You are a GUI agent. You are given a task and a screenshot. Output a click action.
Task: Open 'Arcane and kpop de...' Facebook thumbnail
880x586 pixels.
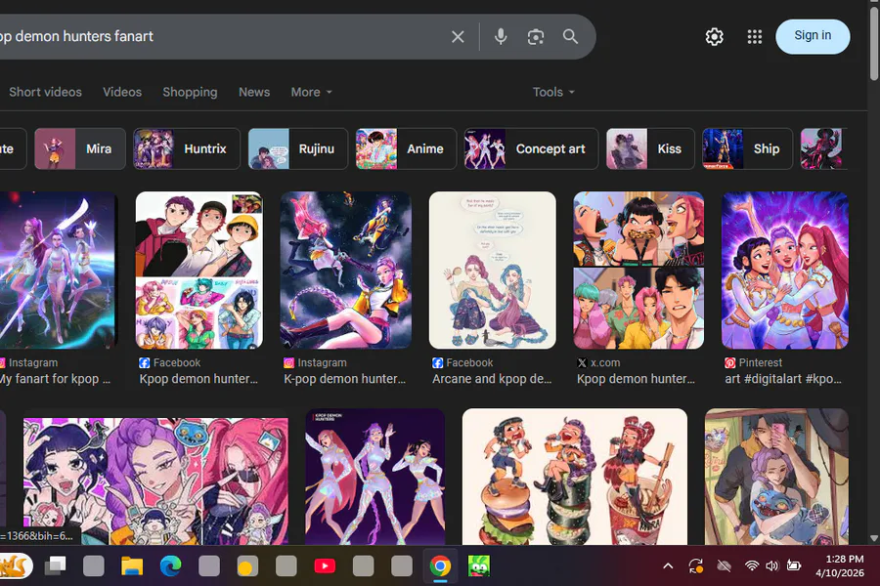tap(492, 271)
